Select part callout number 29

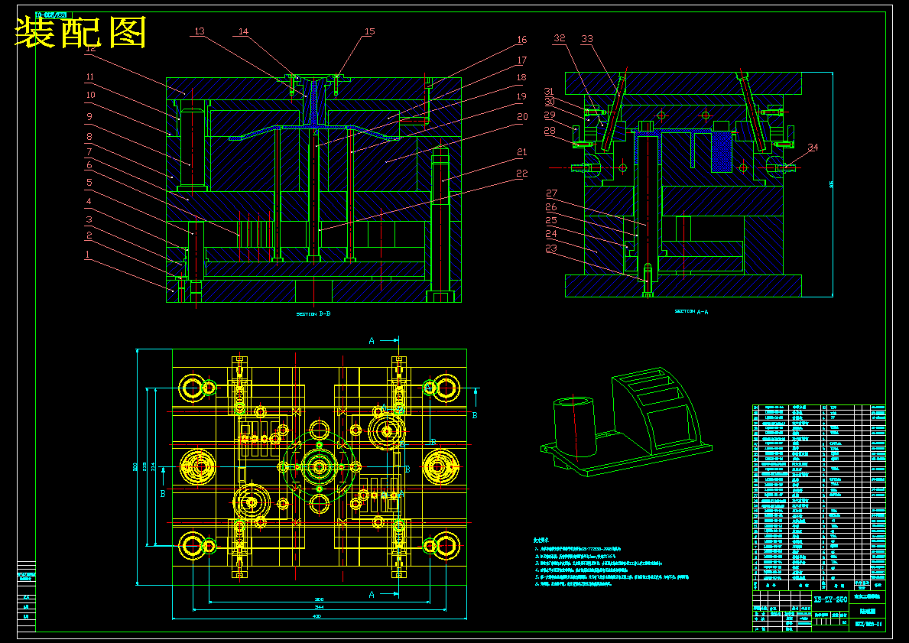(x=550, y=115)
